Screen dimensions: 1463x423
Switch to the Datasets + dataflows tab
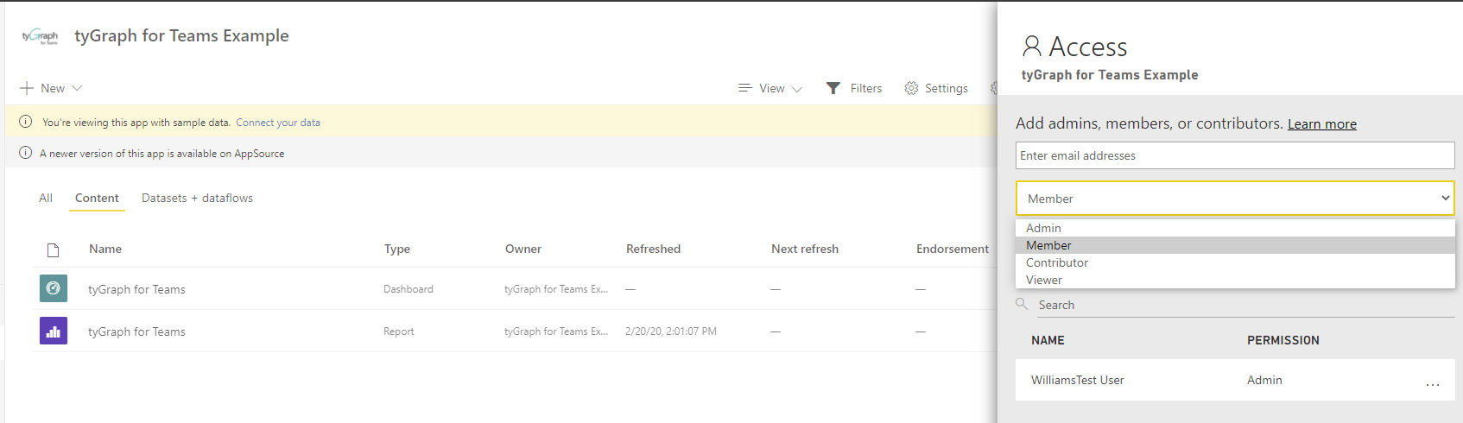click(197, 198)
